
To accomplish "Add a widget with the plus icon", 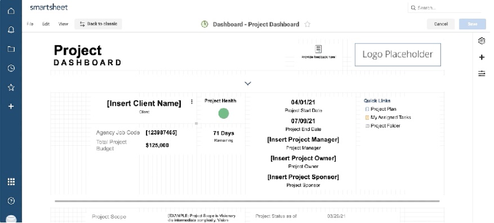I will (x=482, y=57).
